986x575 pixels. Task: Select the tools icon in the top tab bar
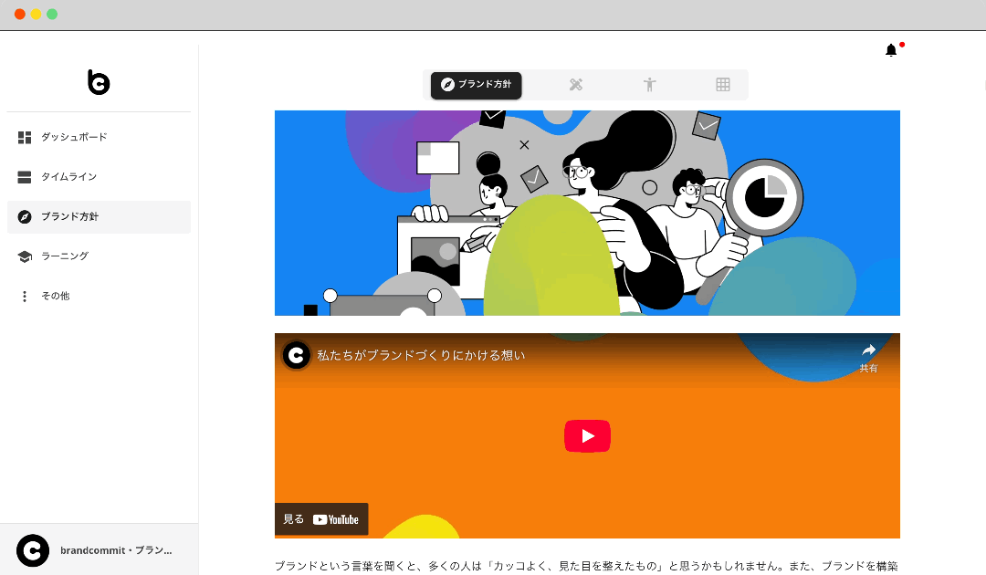(x=576, y=84)
